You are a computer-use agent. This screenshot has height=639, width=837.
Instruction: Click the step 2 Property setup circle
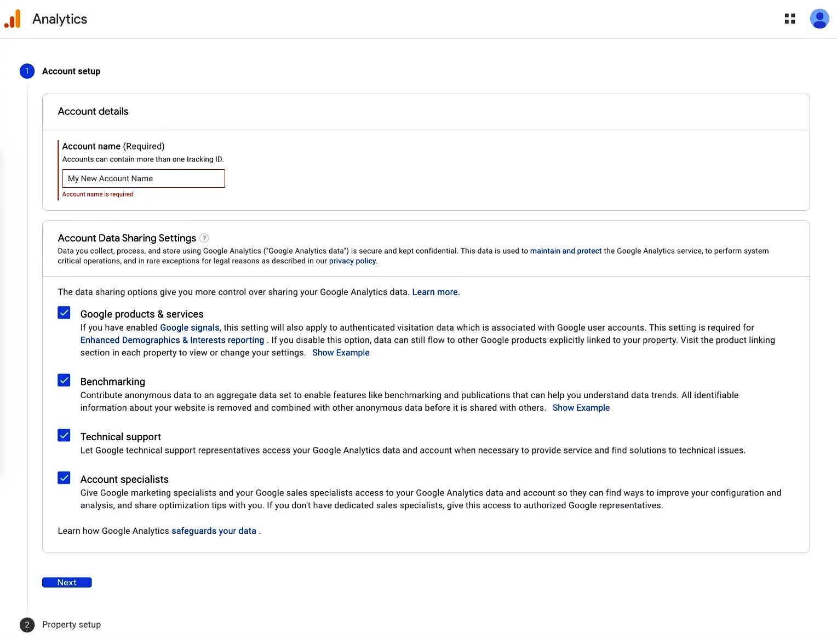click(x=27, y=625)
